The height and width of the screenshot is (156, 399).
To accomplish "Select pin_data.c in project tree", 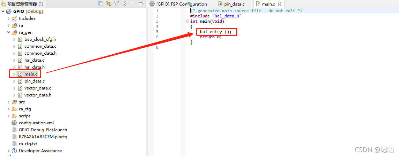I will pyautogui.click(x=35, y=81).
